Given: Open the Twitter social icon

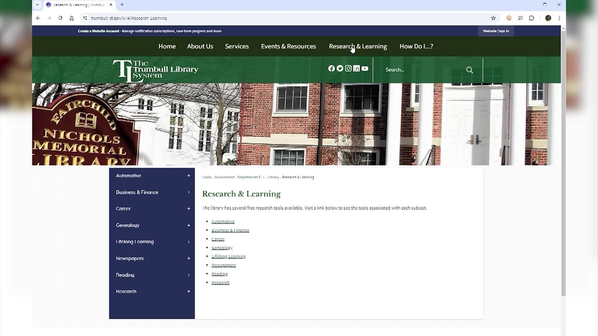Looking at the screenshot, I should pyautogui.click(x=340, y=68).
